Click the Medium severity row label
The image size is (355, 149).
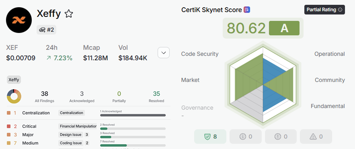[x=30, y=143]
